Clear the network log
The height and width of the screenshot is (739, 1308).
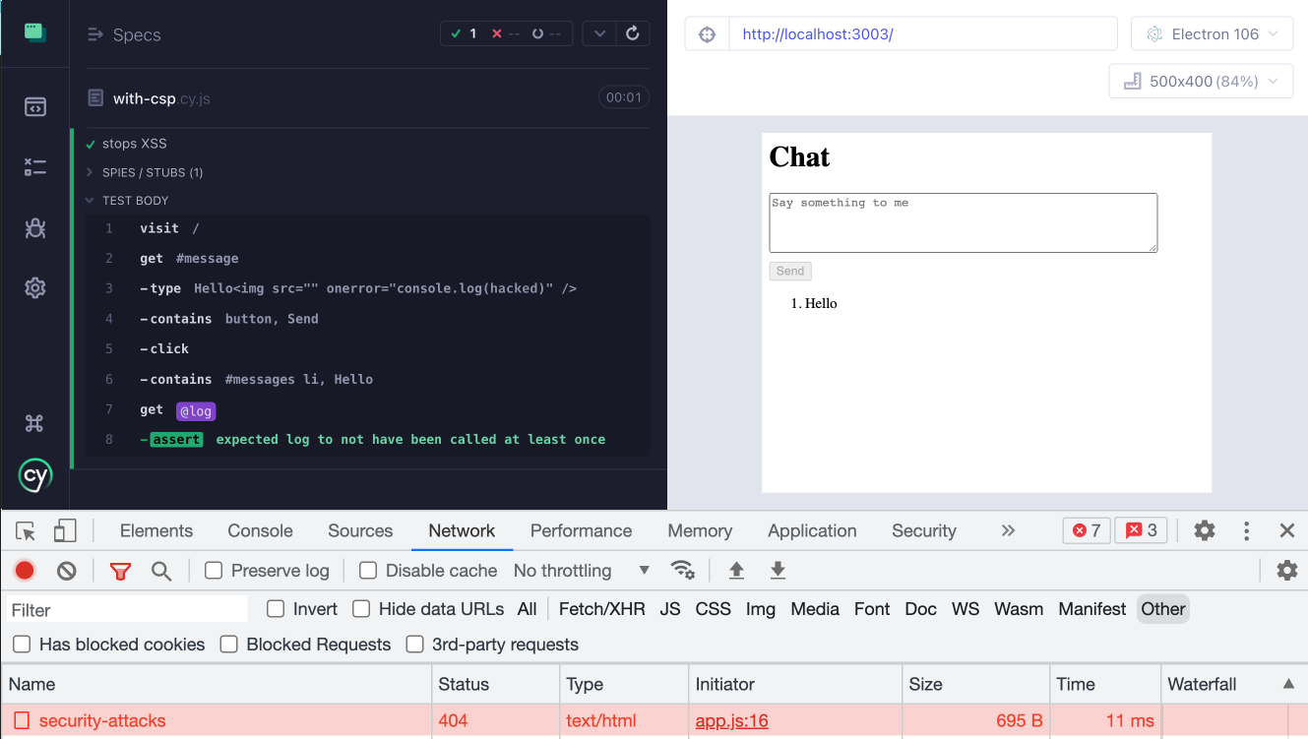[66, 571]
